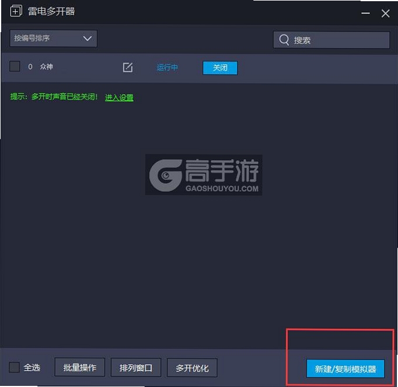Open the 进入设置 link
The height and width of the screenshot is (387, 398).
coord(119,97)
